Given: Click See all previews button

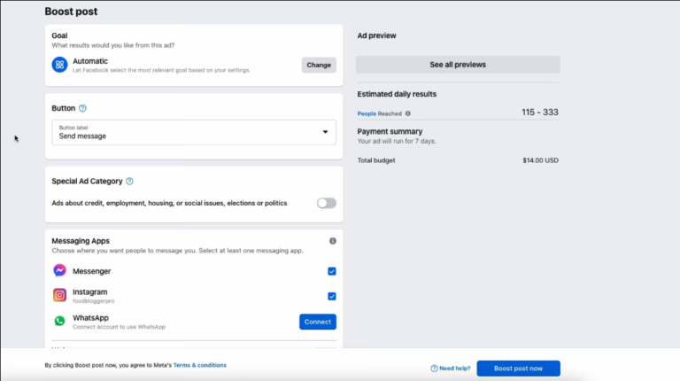Looking at the screenshot, I should click(458, 65).
